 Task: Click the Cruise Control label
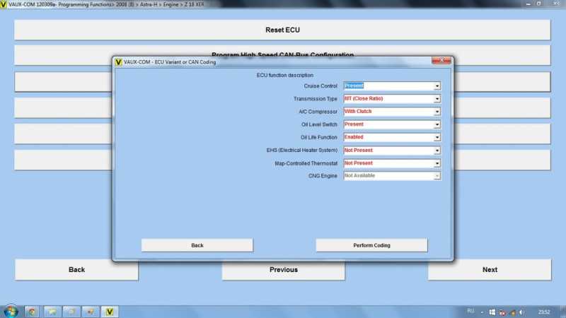click(x=320, y=86)
